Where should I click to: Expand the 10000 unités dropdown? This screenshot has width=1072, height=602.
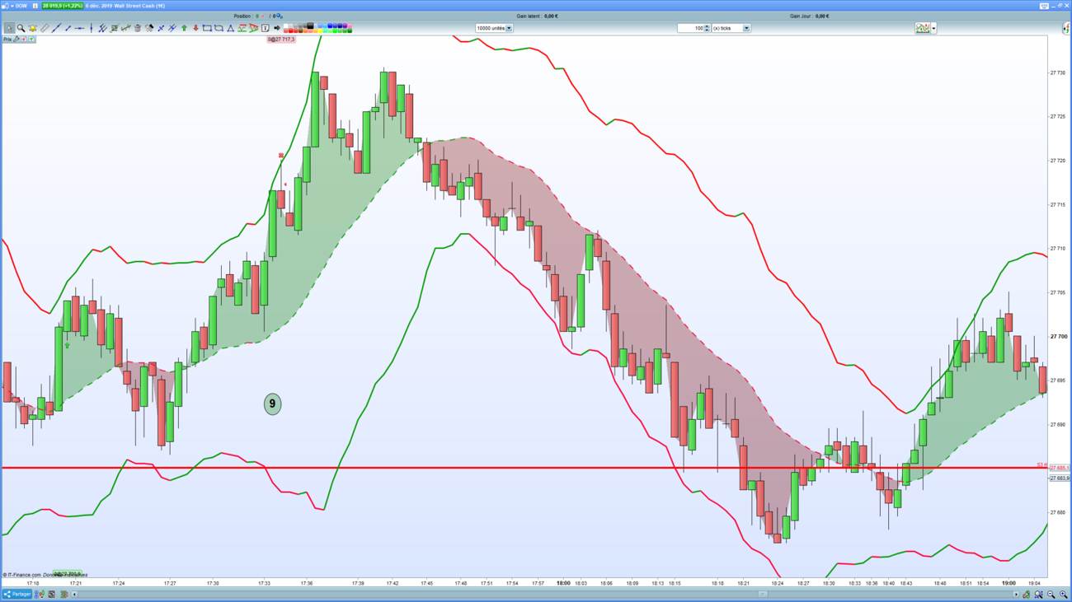[x=509, y=28]
